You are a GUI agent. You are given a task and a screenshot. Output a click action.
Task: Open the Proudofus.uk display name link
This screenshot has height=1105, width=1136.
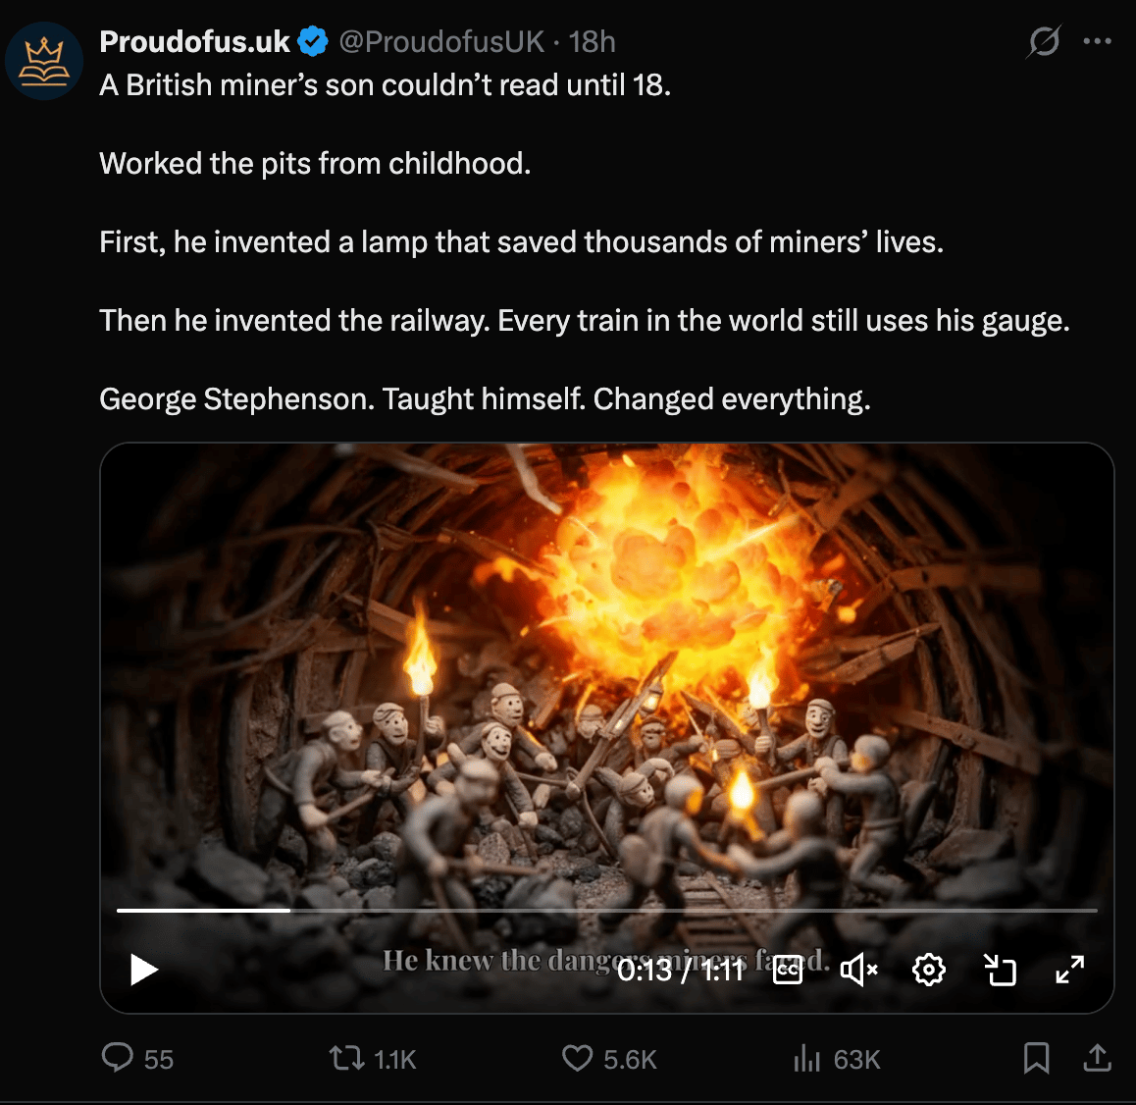pos(194,42)
